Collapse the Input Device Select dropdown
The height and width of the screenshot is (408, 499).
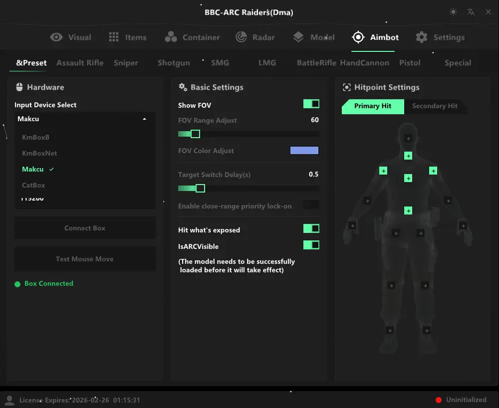[144, 119]
